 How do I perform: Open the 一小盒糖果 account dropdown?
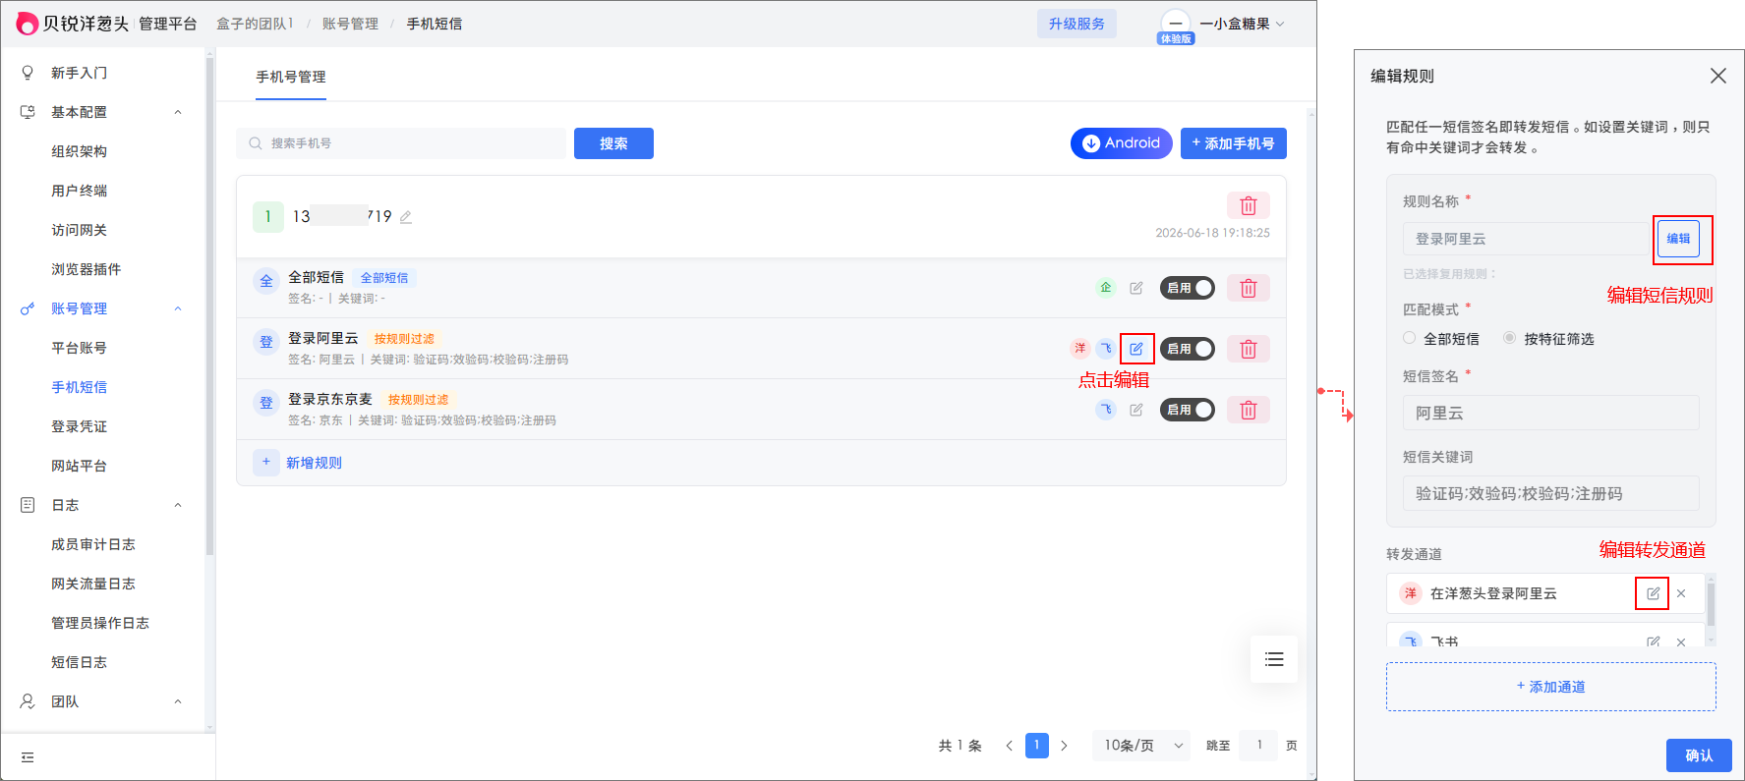click(1242, 24)
